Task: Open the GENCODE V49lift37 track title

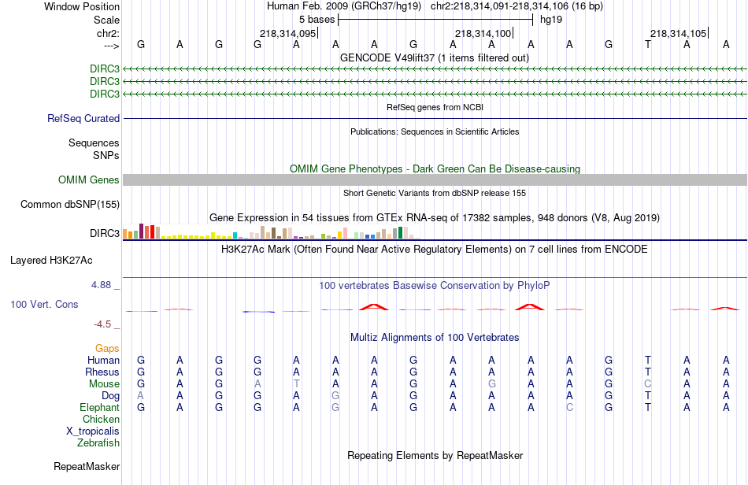Action: click(434, 57)
